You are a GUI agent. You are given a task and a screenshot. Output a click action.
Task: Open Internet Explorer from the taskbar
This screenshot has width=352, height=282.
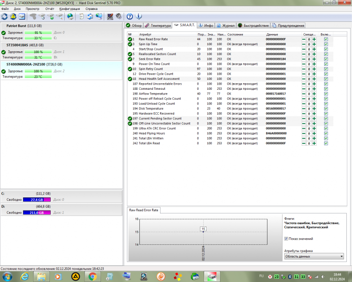[24, 276]
